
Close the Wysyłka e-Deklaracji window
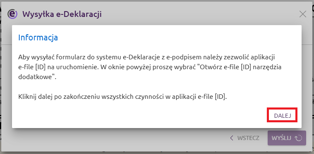[302, 14]
